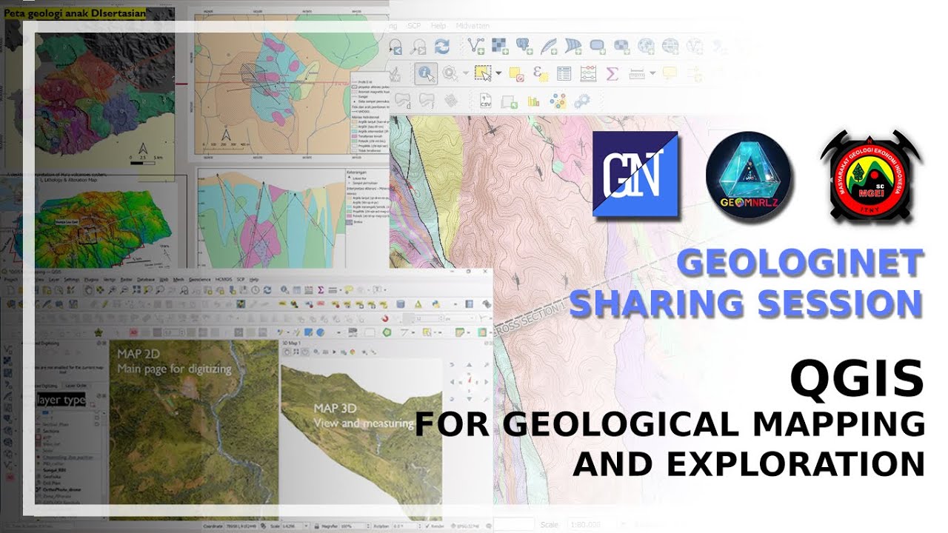Click the 'MAP 2D' label on map

point(138,353)
